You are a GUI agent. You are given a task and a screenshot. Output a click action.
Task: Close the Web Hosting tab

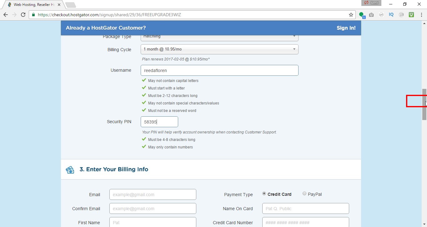(x=59, y=5)
